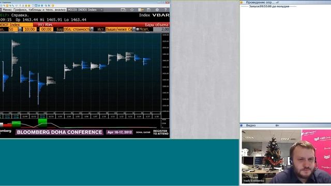Click the MEXCF Index ticker field
The height and width of the screenshot is (186, 331).
pos(16,25)
